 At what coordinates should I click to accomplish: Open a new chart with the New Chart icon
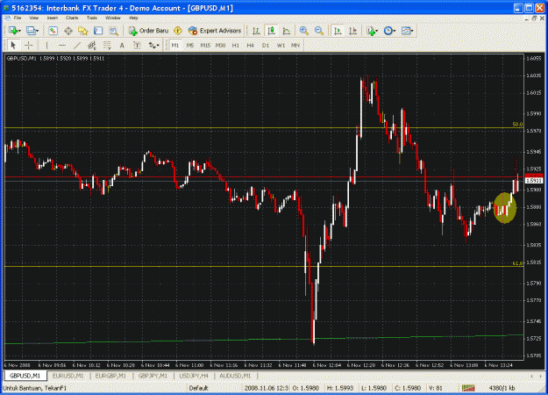click(13, 31)
